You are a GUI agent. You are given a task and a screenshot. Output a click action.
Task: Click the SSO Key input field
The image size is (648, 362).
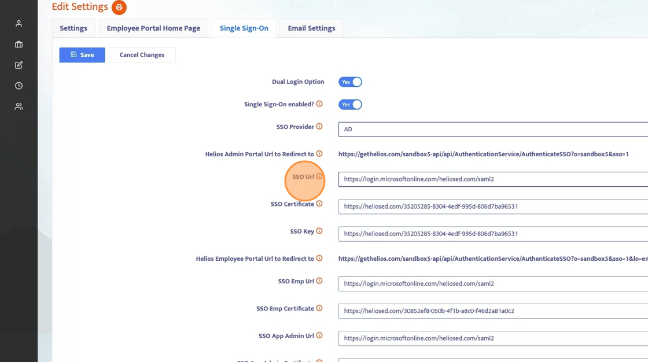tap(493, 234)
